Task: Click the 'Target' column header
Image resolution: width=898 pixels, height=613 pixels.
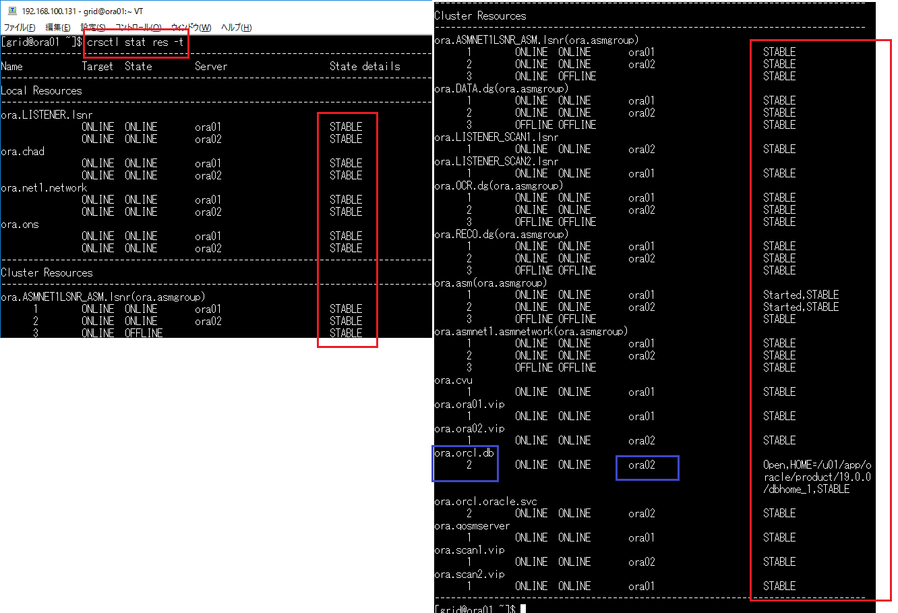Action: 98,66
